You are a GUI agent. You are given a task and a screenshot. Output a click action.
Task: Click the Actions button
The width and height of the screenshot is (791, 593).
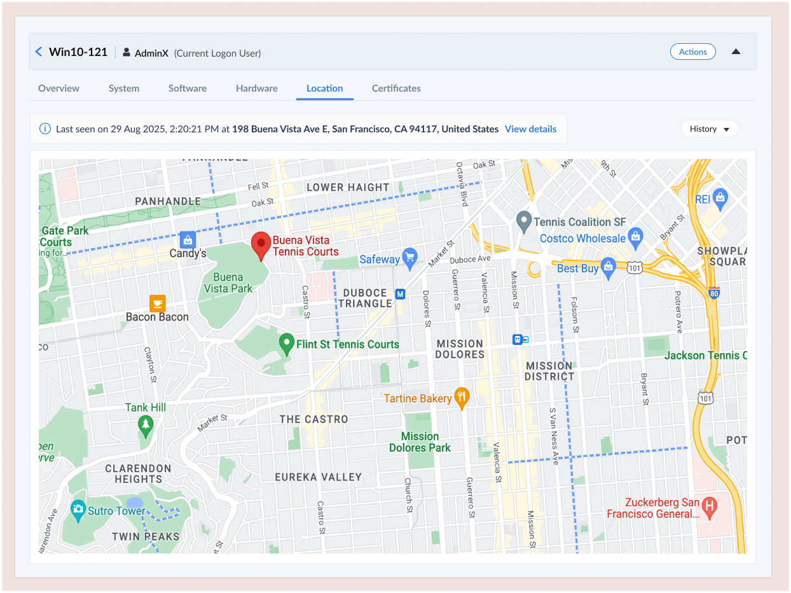[693, 52]
